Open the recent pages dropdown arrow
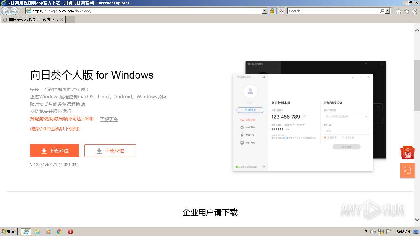The image size is (420, 236). tap(22, 11)
